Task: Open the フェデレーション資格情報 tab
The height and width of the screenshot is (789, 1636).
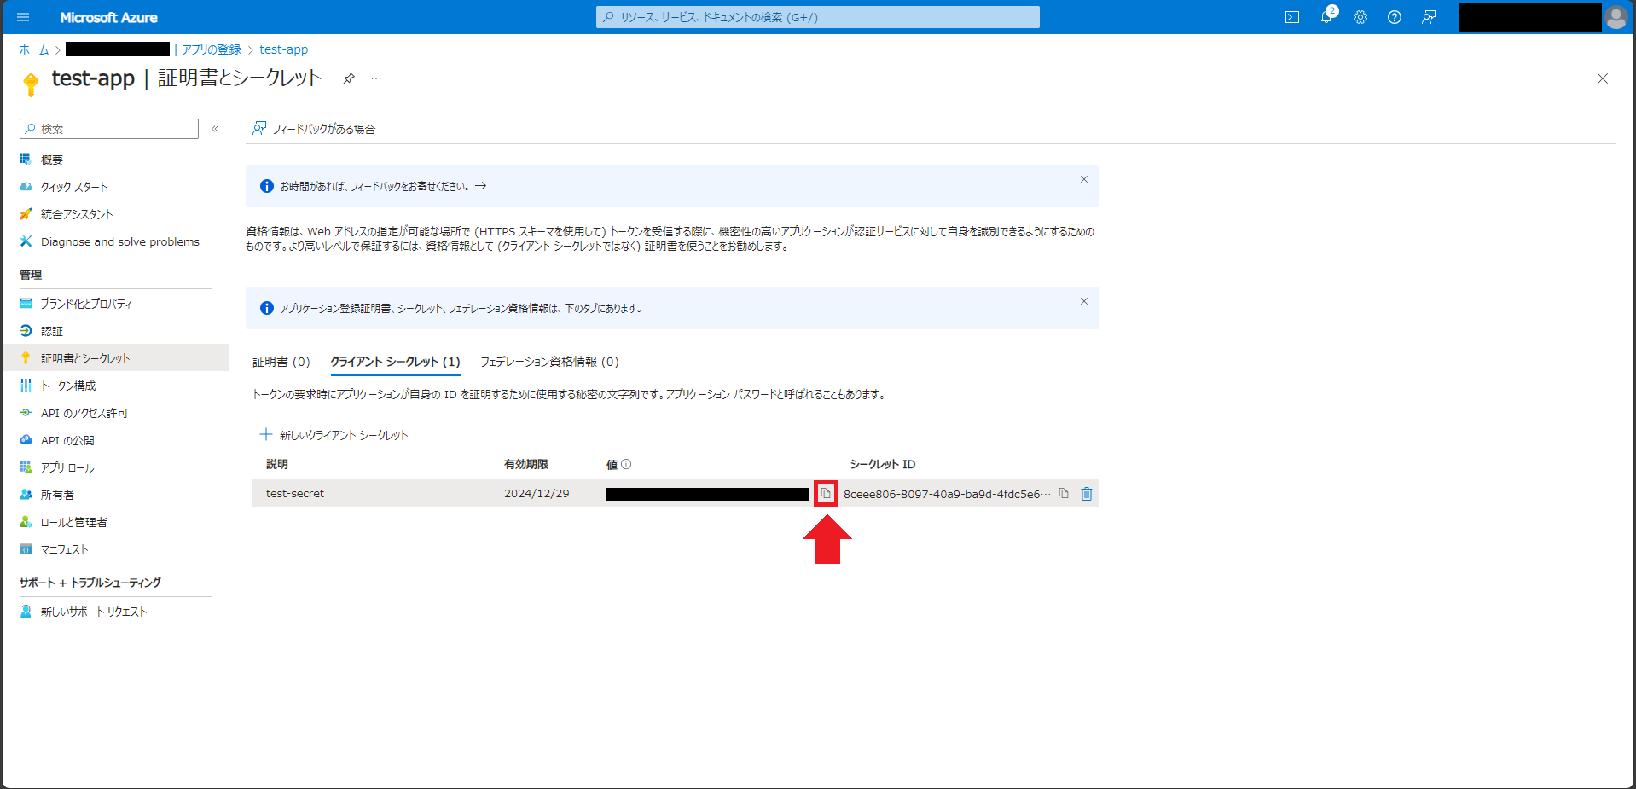Action: 550,362
